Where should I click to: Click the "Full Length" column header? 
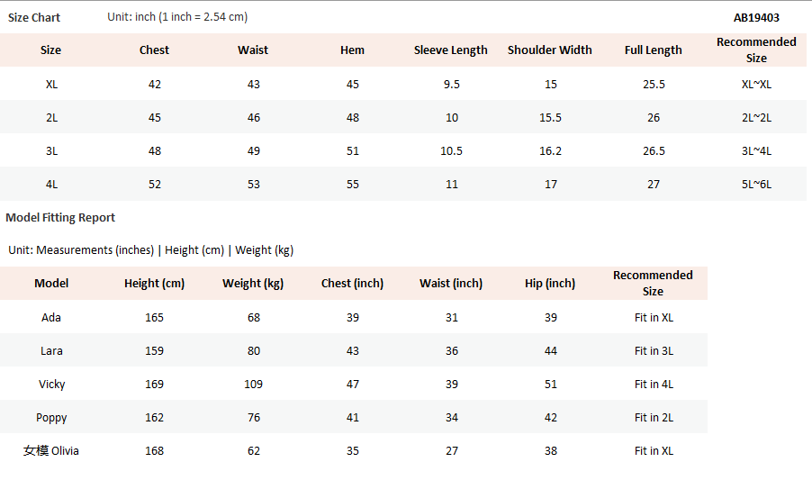pyautogui.click(x=654, y=50)
